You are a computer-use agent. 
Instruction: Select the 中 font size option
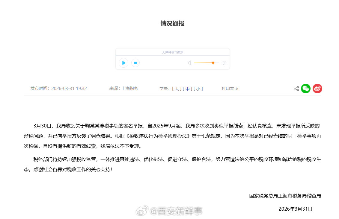point(187,88)
